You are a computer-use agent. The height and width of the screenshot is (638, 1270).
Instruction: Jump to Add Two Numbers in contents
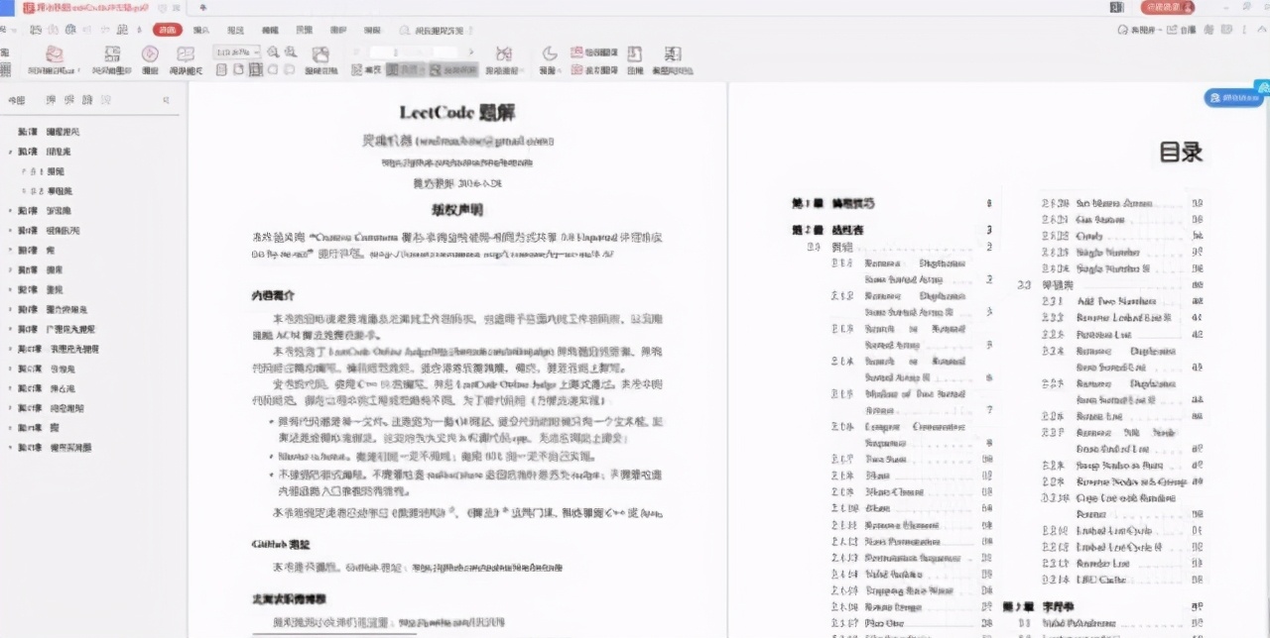pyautogui.click(x=1116, y=301)
